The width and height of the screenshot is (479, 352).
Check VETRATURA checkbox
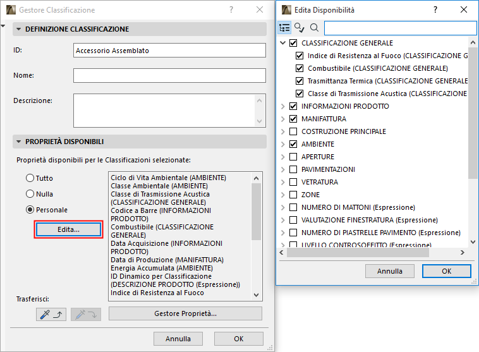[293, 182]
